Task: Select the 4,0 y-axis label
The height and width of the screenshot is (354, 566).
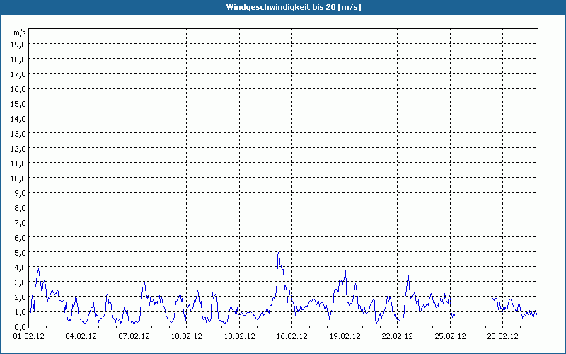Action: pyautogui.click(x=20, y=268)
